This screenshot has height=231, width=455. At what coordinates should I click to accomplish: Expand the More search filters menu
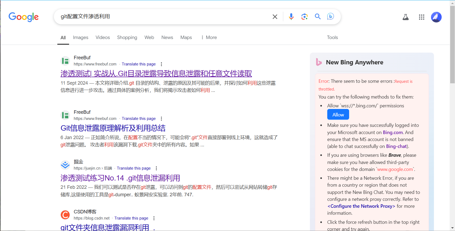(x=209, y=37)
